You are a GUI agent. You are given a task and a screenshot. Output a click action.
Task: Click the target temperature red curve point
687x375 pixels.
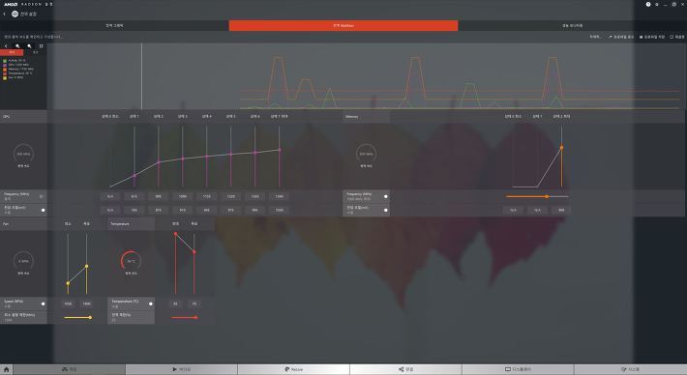coord(194,252)
